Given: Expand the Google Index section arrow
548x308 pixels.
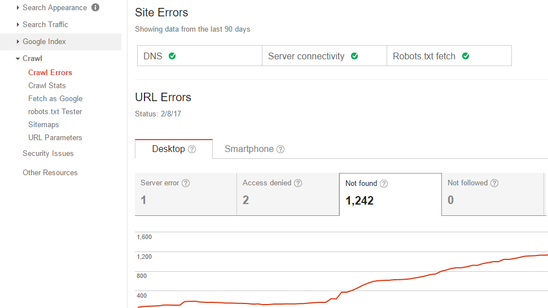Looking at the screenshot, I should click(18, 42).
